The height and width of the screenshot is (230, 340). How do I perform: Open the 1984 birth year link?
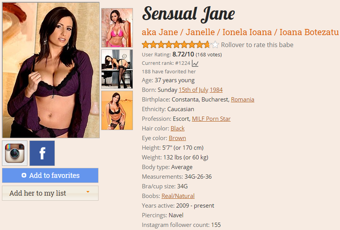coord(216,90)
